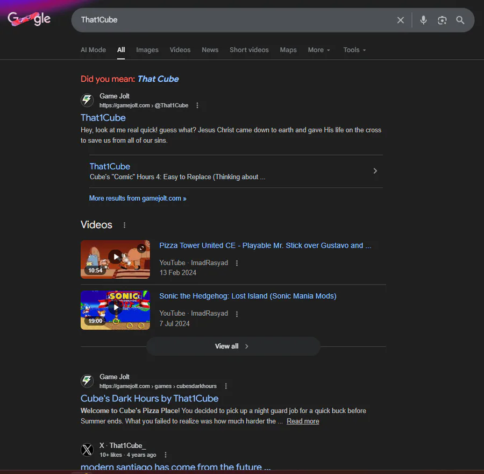Expand sitelink chevron arrow

tap(375, 171)
